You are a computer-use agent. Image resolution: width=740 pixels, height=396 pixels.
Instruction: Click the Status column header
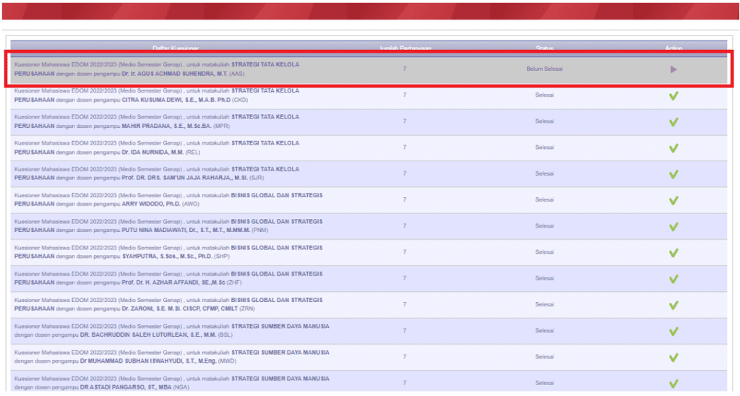[x=544, y=48]
